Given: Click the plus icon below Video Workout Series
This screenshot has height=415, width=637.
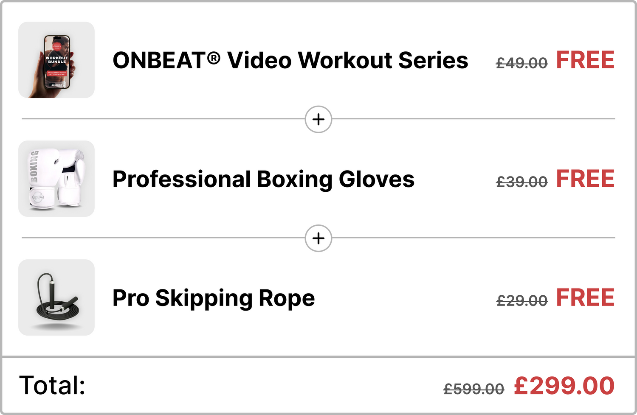Looking at the screenshot, I should (318, 119).
